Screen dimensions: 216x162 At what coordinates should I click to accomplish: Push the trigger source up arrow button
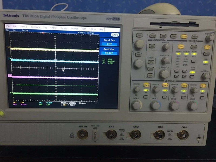(177, 71)
